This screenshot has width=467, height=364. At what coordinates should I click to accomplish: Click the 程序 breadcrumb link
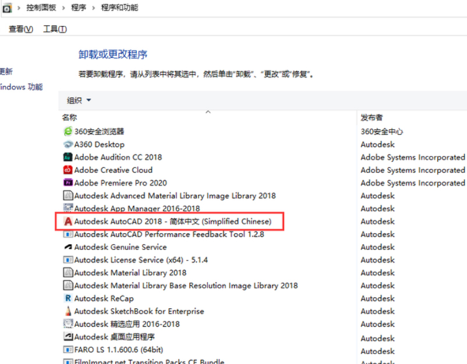click(x=79, y=8)
